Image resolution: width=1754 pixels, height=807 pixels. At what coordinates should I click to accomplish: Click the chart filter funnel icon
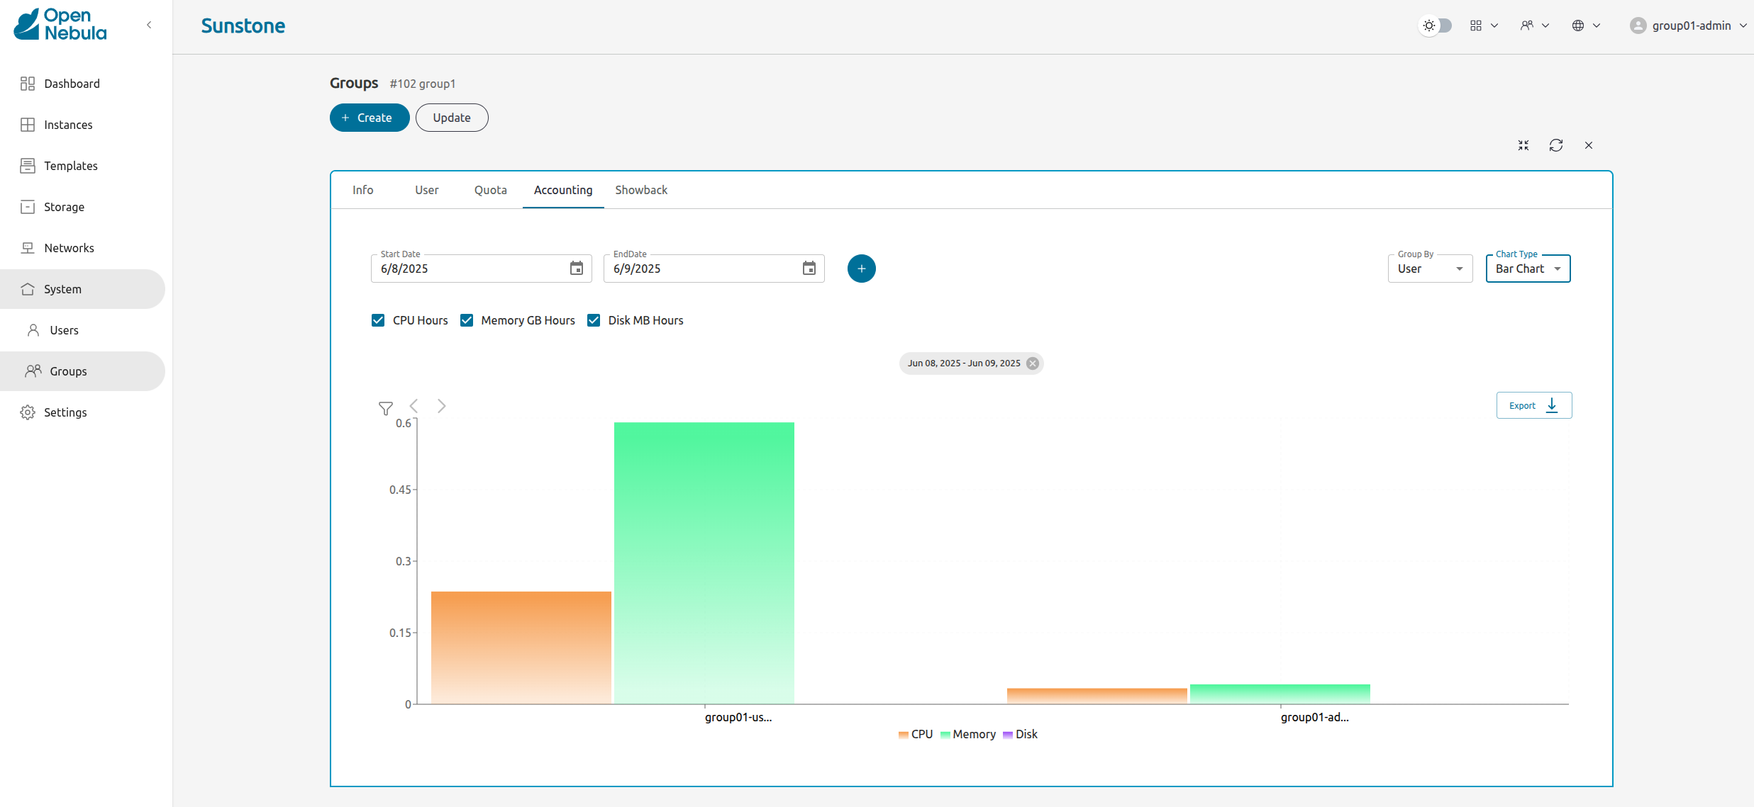click(385, 408)
